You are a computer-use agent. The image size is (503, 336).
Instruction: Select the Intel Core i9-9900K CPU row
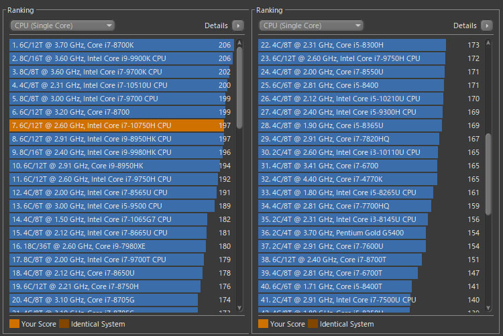pyautogui.click(x=121, y=58)
